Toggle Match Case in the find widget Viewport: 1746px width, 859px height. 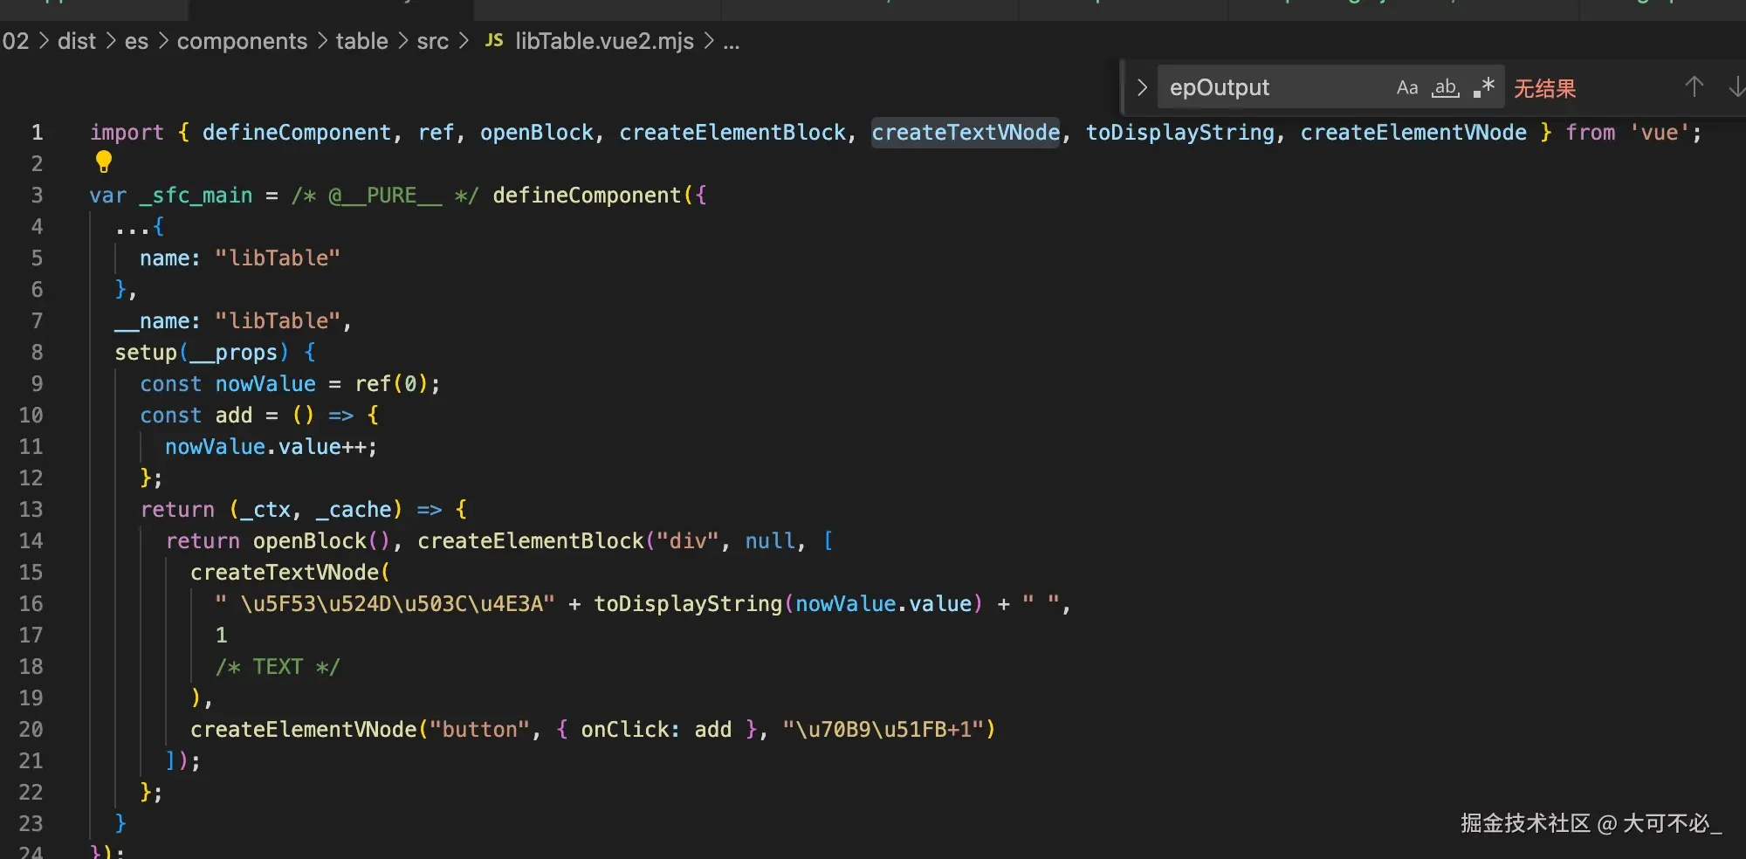point(1406,87)
